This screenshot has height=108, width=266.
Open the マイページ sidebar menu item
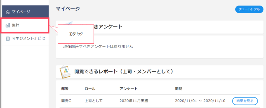[25, 11]
